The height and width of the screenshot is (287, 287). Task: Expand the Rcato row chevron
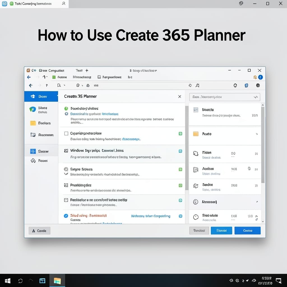257,134
